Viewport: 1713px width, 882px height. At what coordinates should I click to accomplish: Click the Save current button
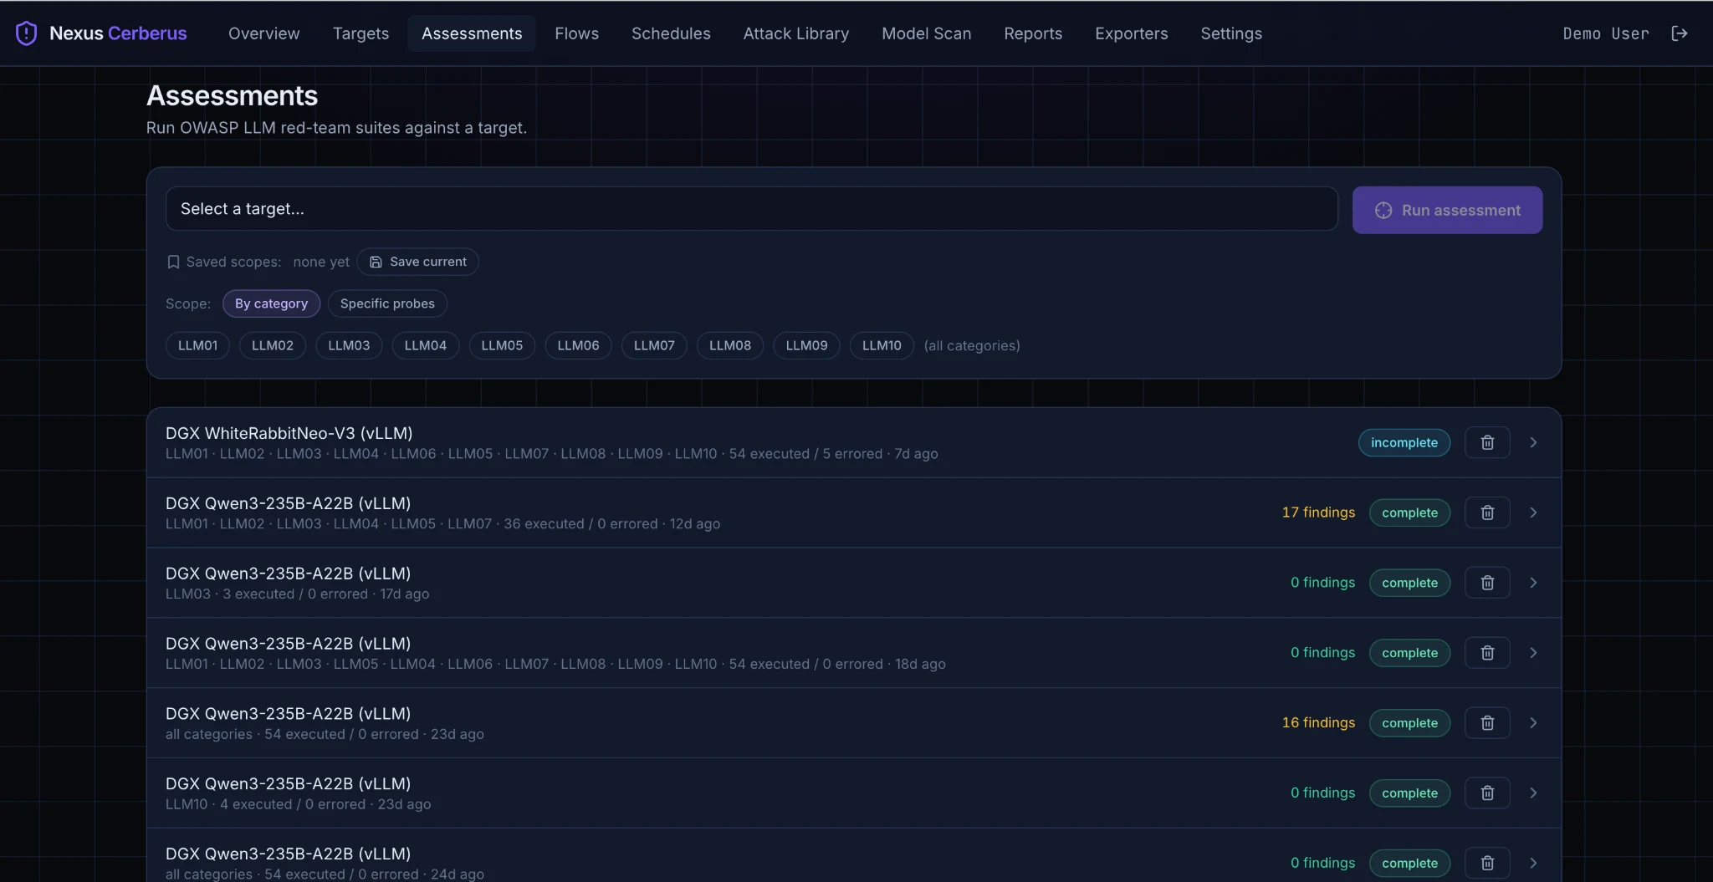click(x=417, y=262)
